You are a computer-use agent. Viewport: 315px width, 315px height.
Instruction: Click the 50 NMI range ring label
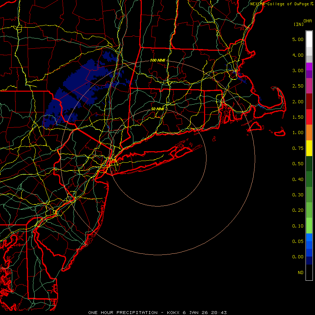click(157, 109)
